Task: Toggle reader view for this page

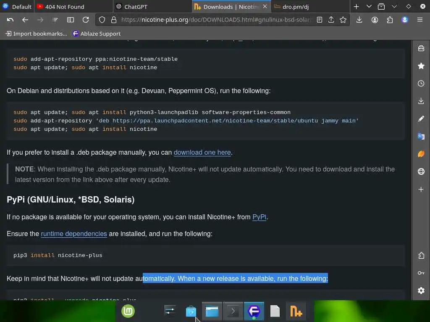Action: [320, 20]
